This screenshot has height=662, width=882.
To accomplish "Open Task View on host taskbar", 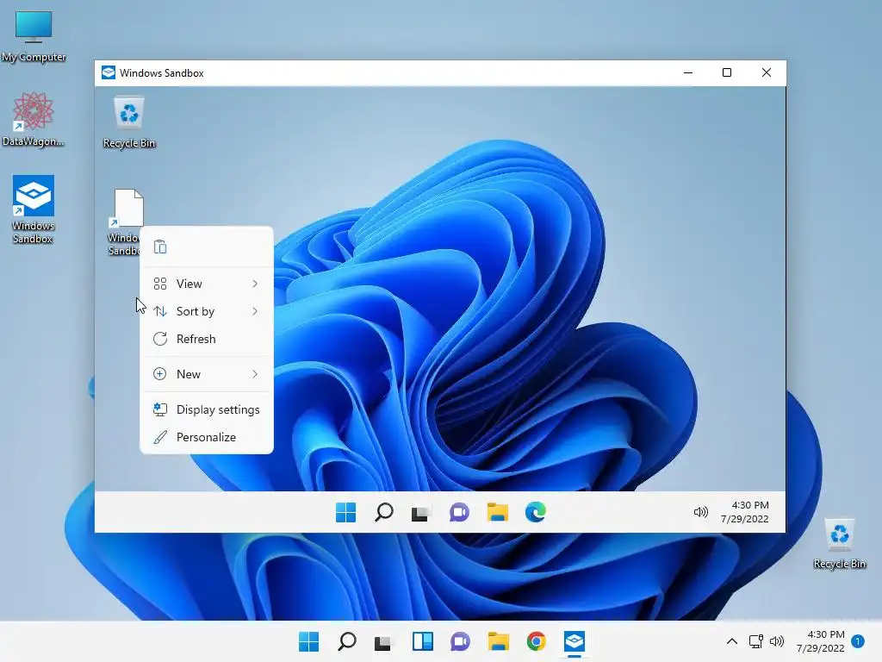I will (x=384, y=641).
